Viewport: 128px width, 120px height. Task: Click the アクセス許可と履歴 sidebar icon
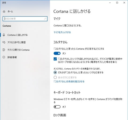tap(4, 42)
